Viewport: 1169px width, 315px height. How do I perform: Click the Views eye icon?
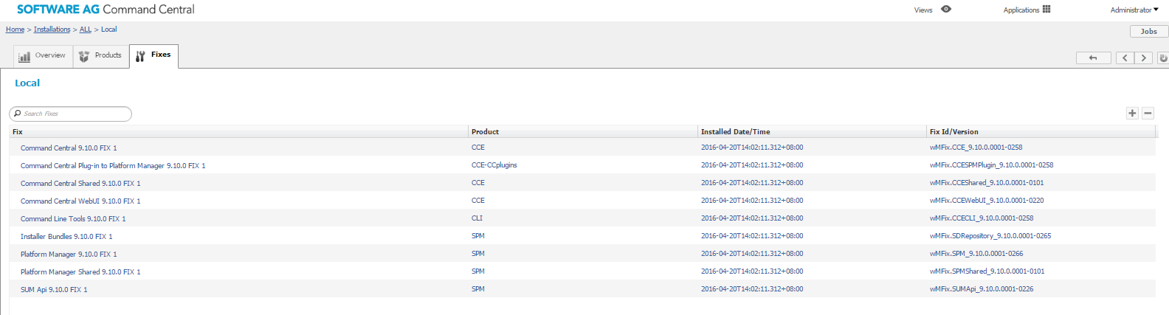coord(946,10)
